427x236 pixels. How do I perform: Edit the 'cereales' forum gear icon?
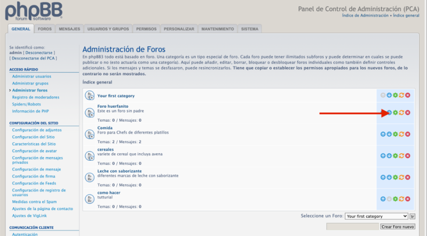[x=396, y=155]
